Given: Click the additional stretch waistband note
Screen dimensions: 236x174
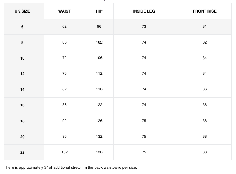Looking at the screenshot, I should click(x=70, y=167).
